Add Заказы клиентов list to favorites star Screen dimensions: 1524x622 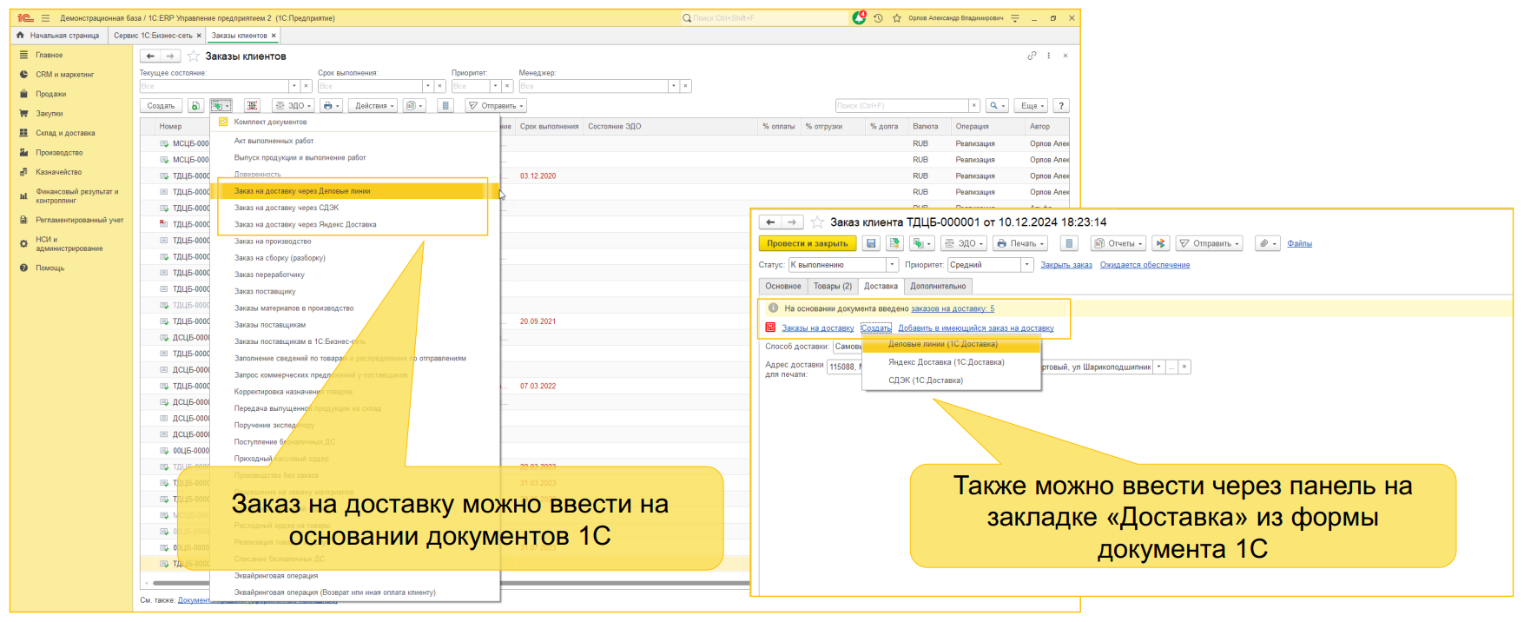coord(194,56)
